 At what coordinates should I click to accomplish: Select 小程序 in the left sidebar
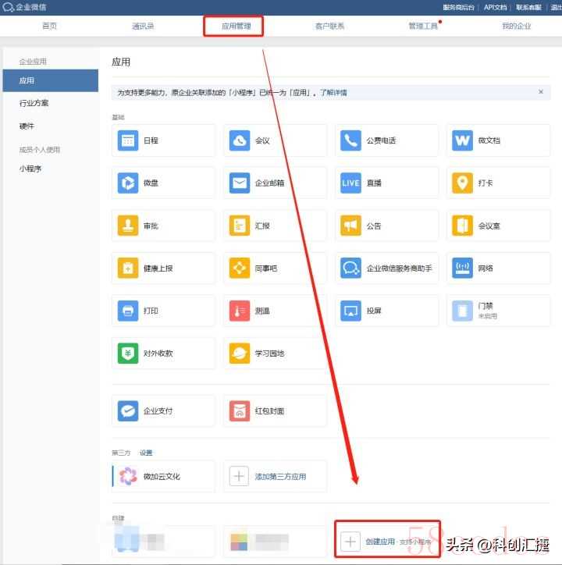tap(30, 169)
